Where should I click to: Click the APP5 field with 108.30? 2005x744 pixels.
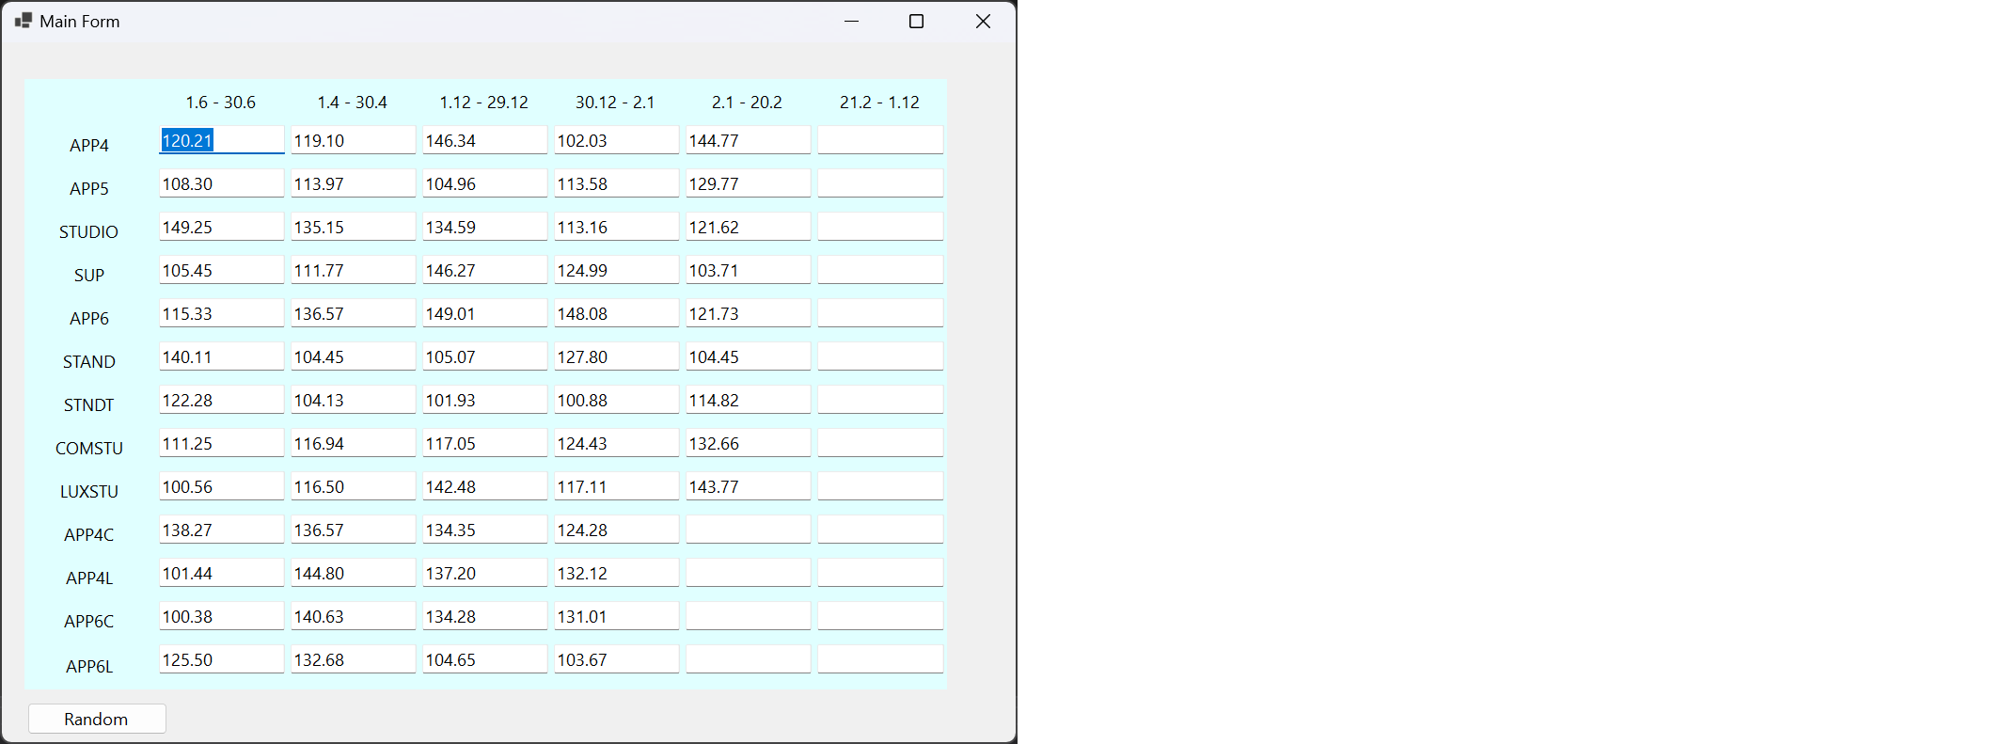tap(222, 183)
